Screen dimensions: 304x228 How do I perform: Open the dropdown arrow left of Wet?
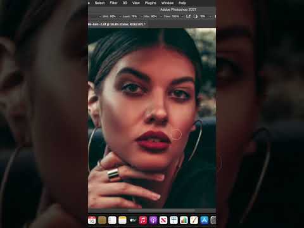[100, 16]
